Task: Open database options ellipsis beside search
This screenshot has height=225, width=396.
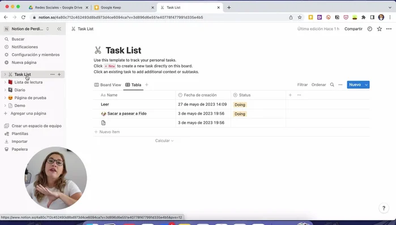Action: pyautogui.click(x=340, y=85)
